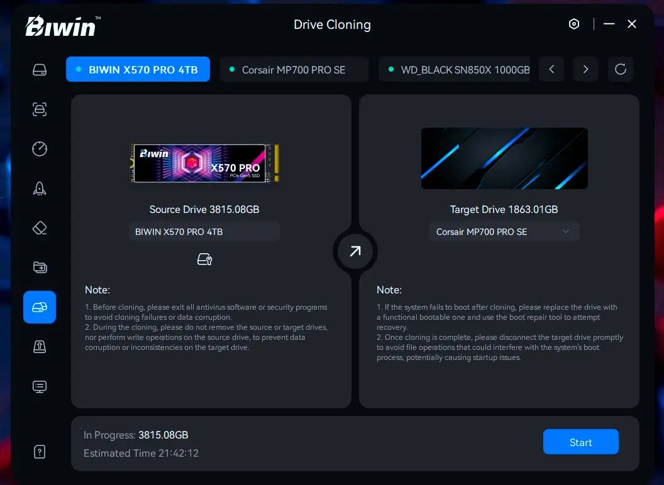
Task: Switch to WD_BLACK SN850X 1000GB tab
Action: pos(455,69)
